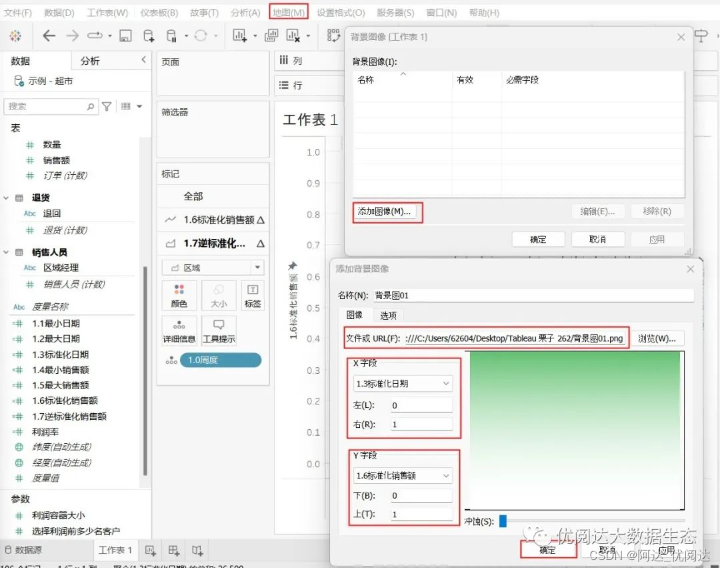The width and height of the screenshot is (720, 568).
Task: Click the 浏览(W)... browse button
Action: [x=657, y=338]
